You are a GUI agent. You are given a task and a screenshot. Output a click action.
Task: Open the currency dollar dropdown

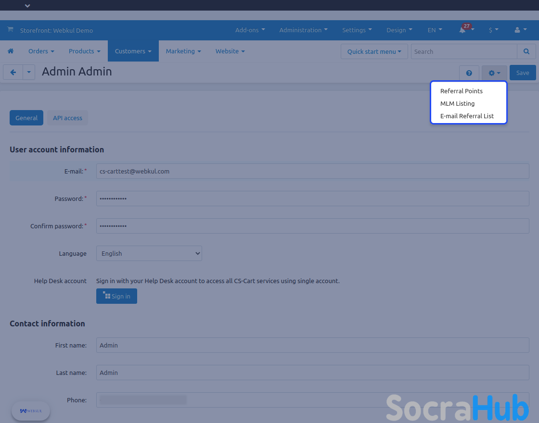pyautogui.click(x=493, y=30)
